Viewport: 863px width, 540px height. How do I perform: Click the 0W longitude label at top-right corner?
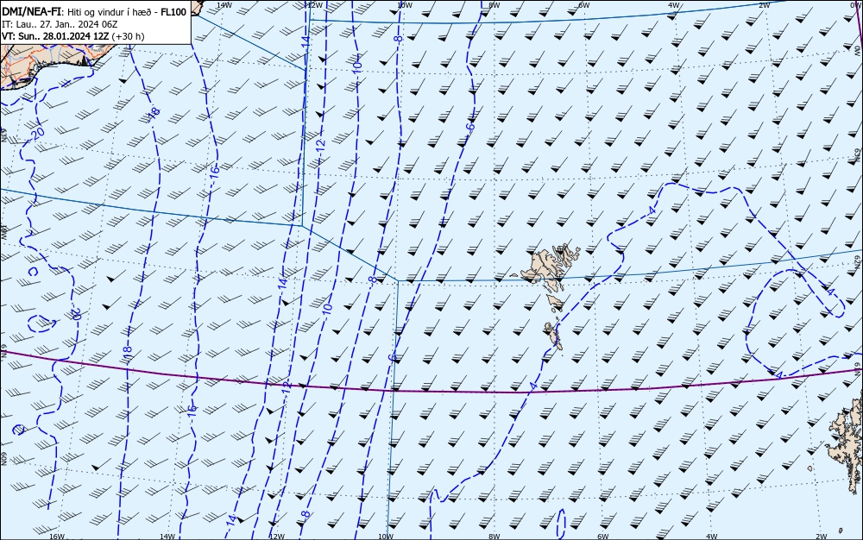pos(854,4)
